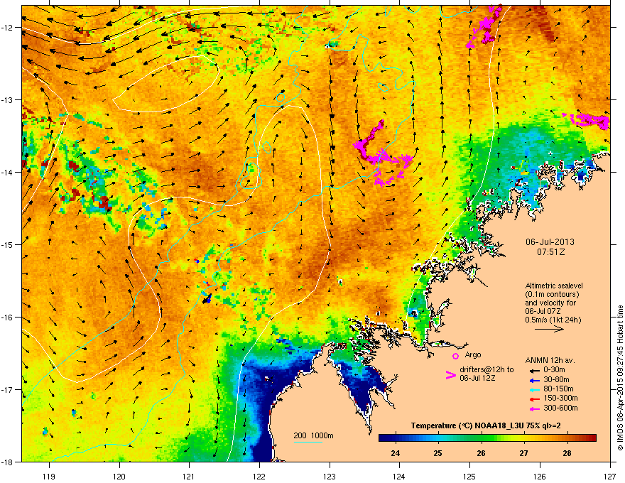Image resolution: width=625 pixels, height=483 pixels.
Task: Click the magenta 300-600m arrow legend symbol
Action: 534,408
